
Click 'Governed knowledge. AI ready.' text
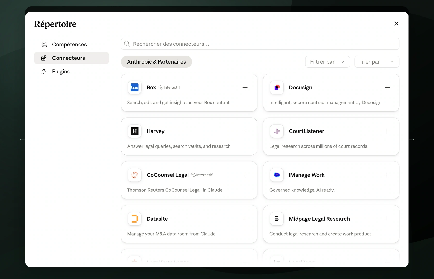coord(302,190)
